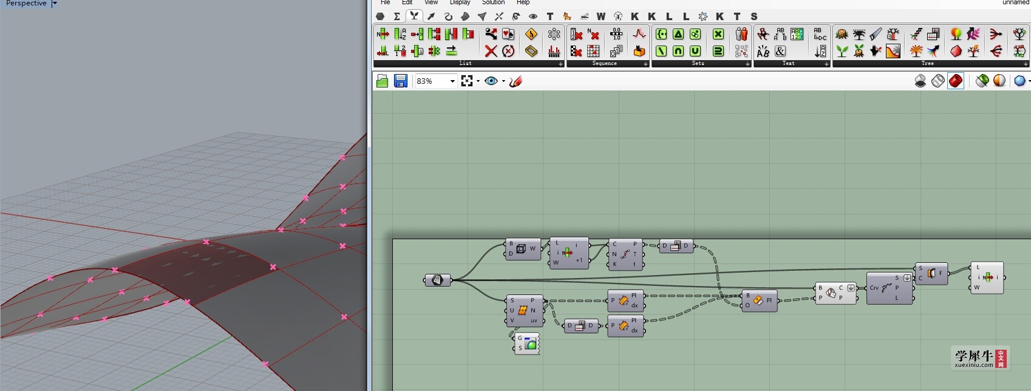Select the Set Intersection icon
This screenshot has height=391, width=1031.
pyautogui.click(x=678, y=51)
